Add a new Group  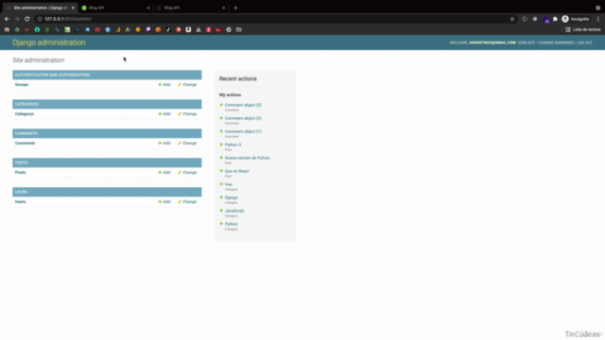tap(164, 84)
